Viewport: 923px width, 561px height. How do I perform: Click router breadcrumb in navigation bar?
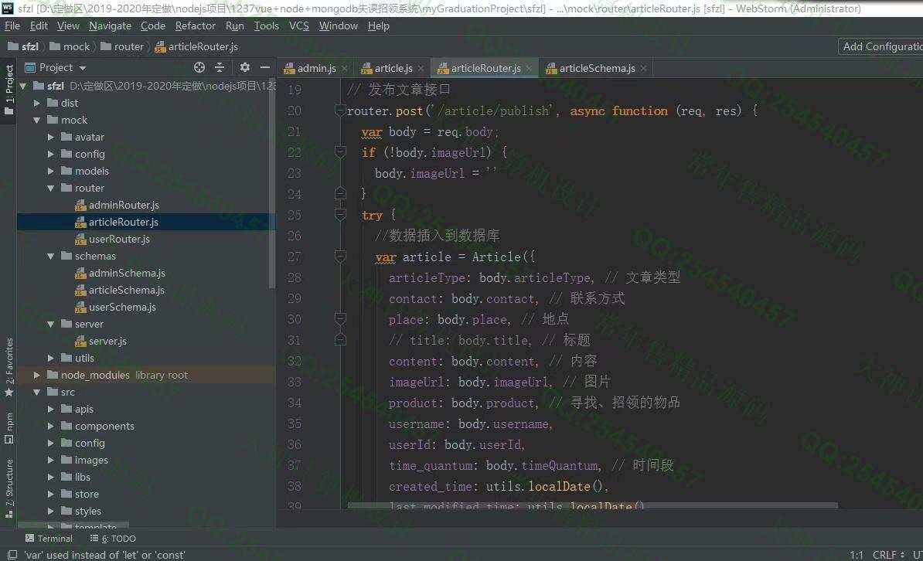[122, 46]
